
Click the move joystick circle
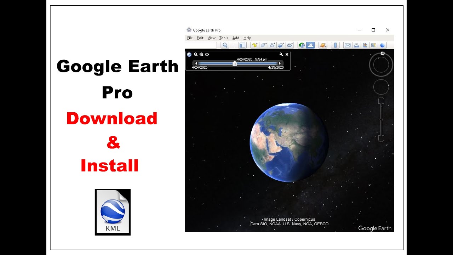tap(381, 87)
